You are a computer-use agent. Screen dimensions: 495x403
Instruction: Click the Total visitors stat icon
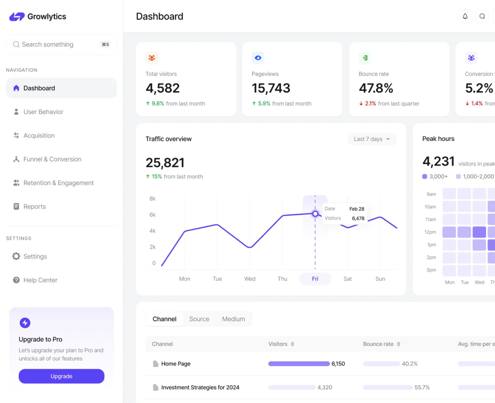click(152, 58)
